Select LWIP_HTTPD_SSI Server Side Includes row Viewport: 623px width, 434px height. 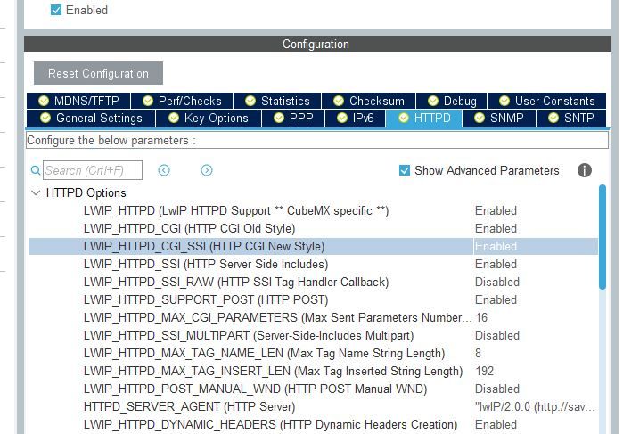point(313,265)
